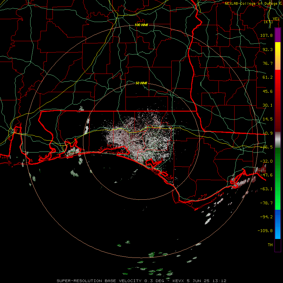Click the 50 NMI range ring label
Viewport: 283px width, 283px height.
(141, 83)
